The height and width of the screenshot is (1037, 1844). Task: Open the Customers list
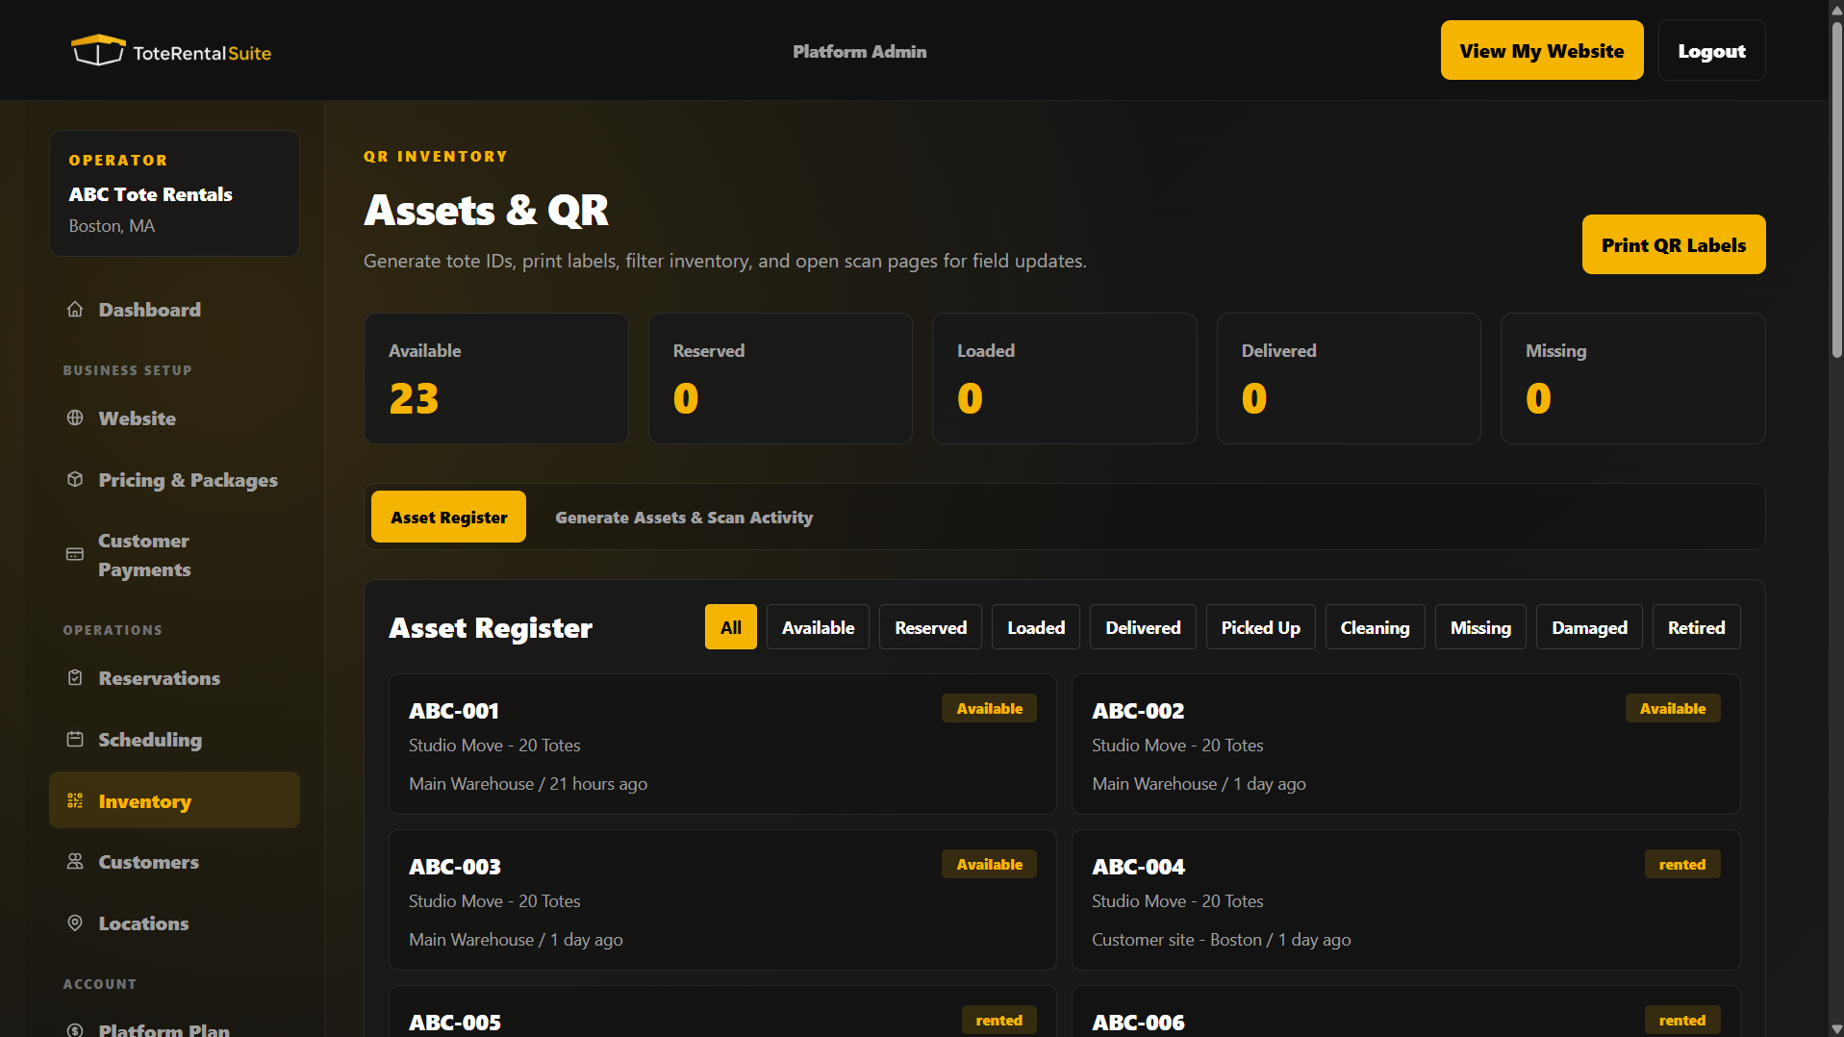pos(174,862)
